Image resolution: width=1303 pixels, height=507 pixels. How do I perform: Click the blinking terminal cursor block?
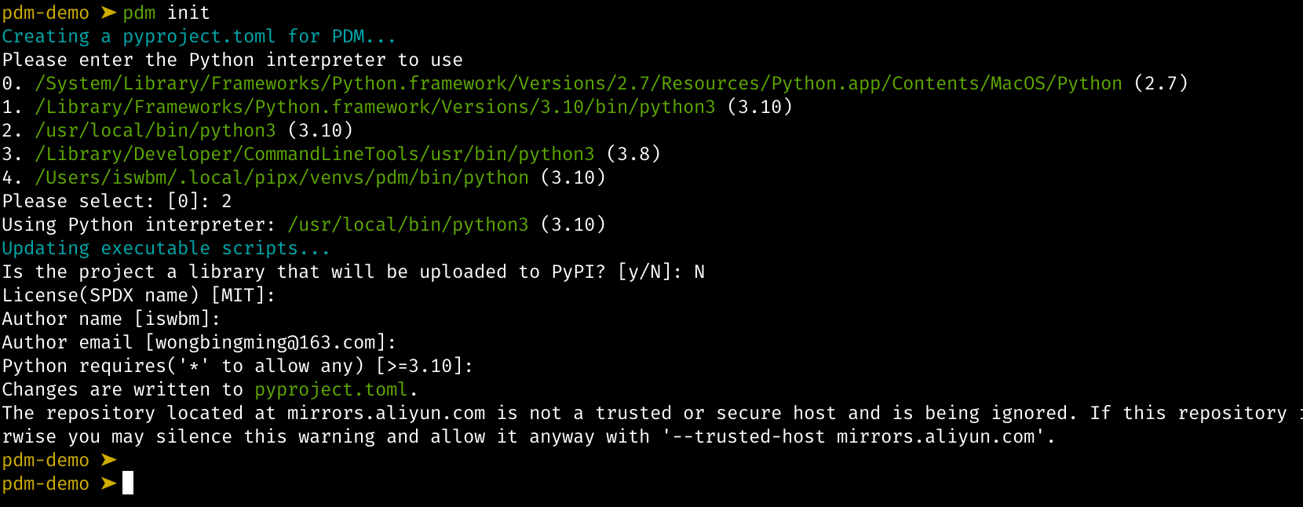coord(128,483)
